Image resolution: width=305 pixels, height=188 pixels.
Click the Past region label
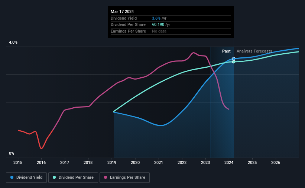click(226, 51)
